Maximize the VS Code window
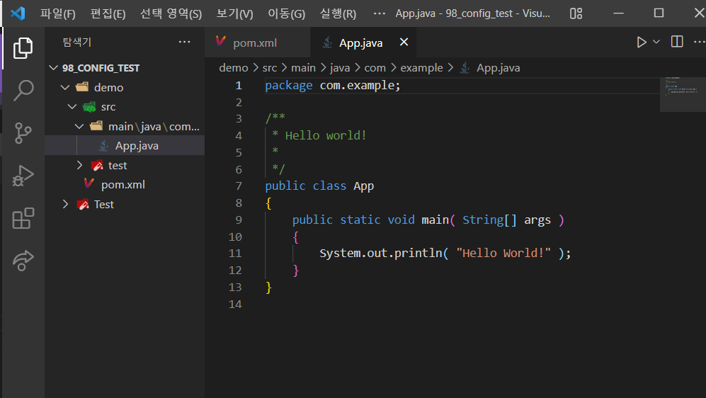Screen dimensions: 706x398 coord(659,13)
